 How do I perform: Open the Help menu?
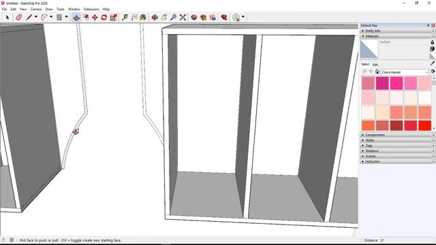106,9
